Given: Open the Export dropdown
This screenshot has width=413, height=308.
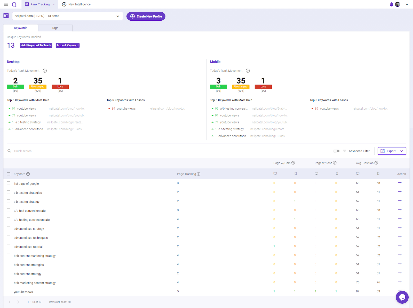Looking at the screenshot, I should 392,151.
